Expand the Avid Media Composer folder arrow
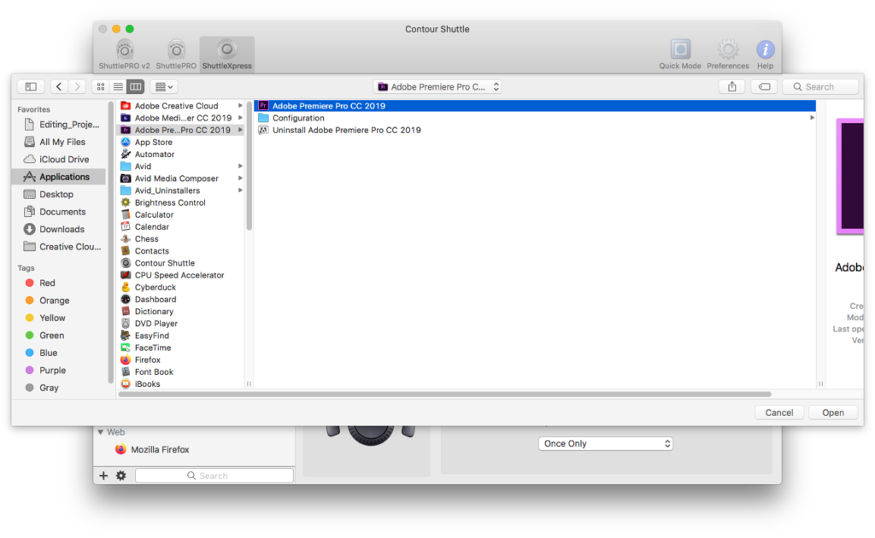The height and width of the screenshot is (538, 875). [x=240, y=178]
